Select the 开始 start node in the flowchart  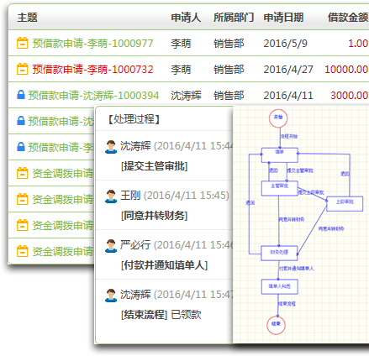(x=278, y=118)
